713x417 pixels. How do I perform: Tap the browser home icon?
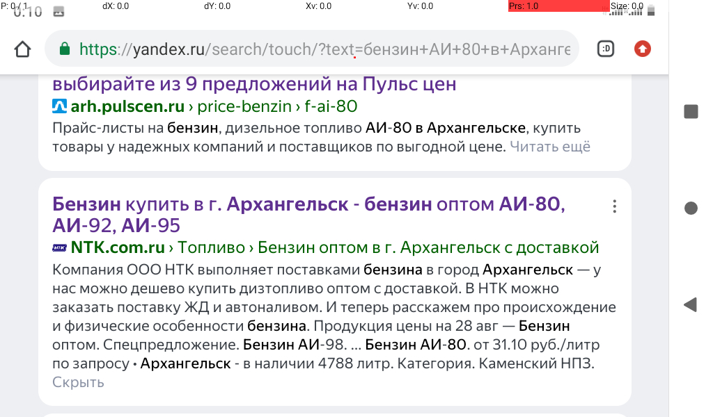22,49
